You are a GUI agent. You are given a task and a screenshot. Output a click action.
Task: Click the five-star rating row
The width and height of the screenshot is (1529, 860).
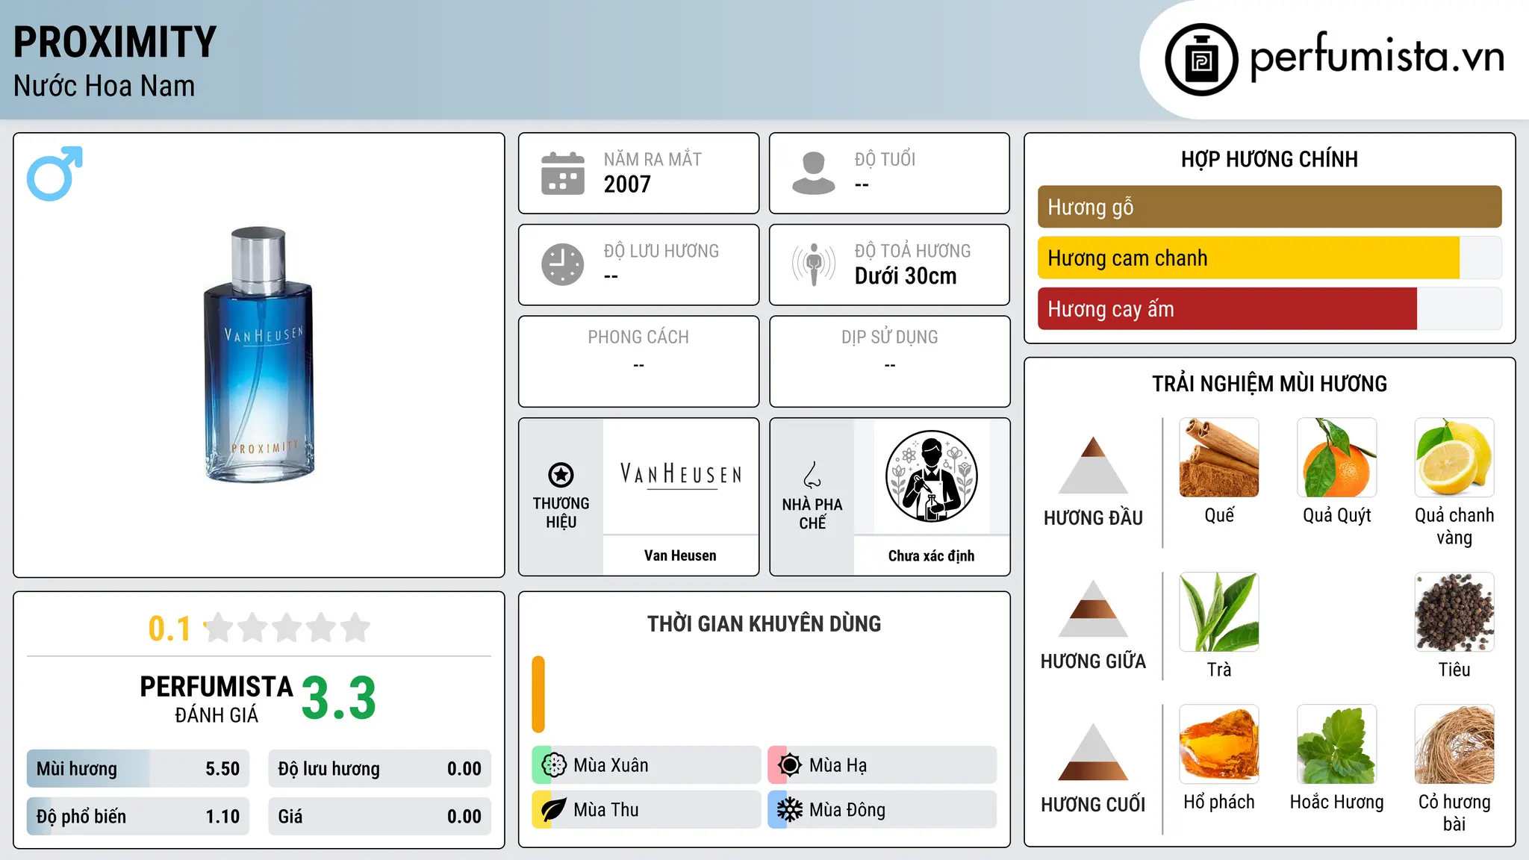point(287,628)
